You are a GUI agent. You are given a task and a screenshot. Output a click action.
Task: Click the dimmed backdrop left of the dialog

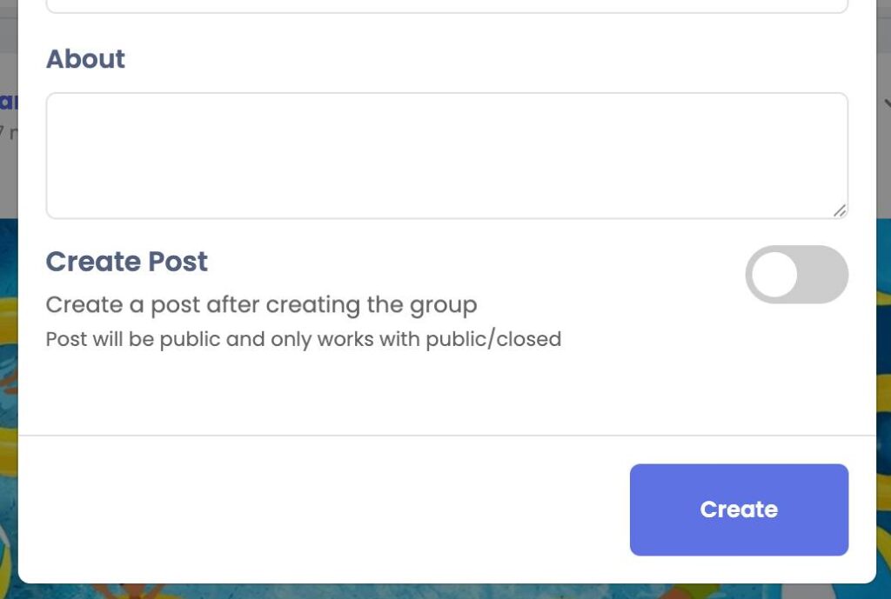pos(9,170)
